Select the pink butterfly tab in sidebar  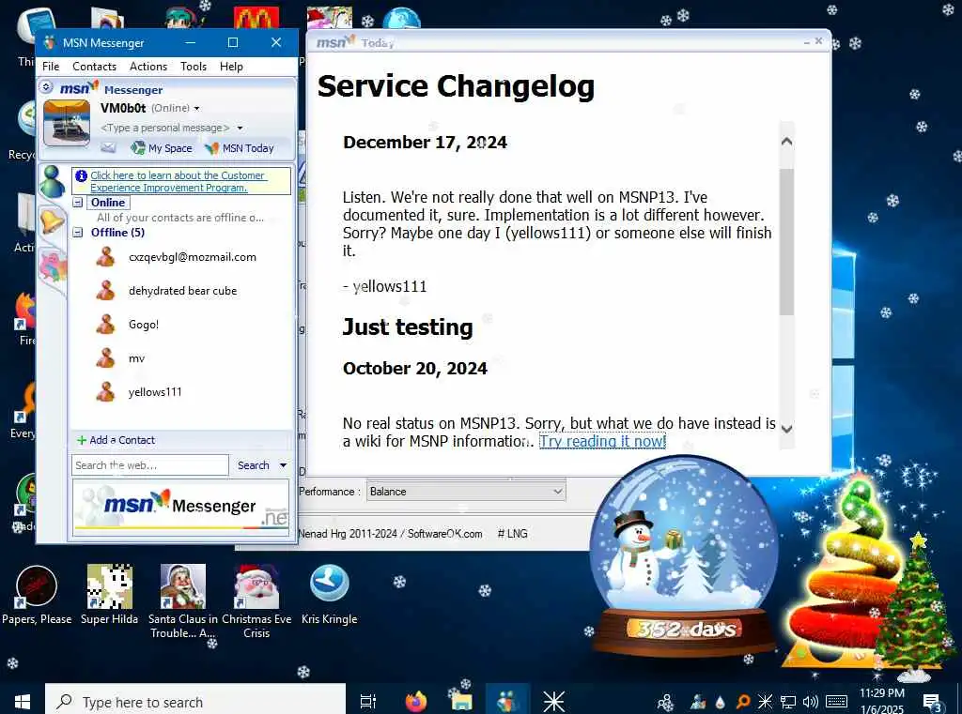53,267
